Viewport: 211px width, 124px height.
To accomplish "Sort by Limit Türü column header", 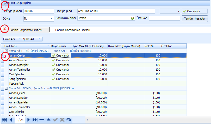I will [27, 46].
